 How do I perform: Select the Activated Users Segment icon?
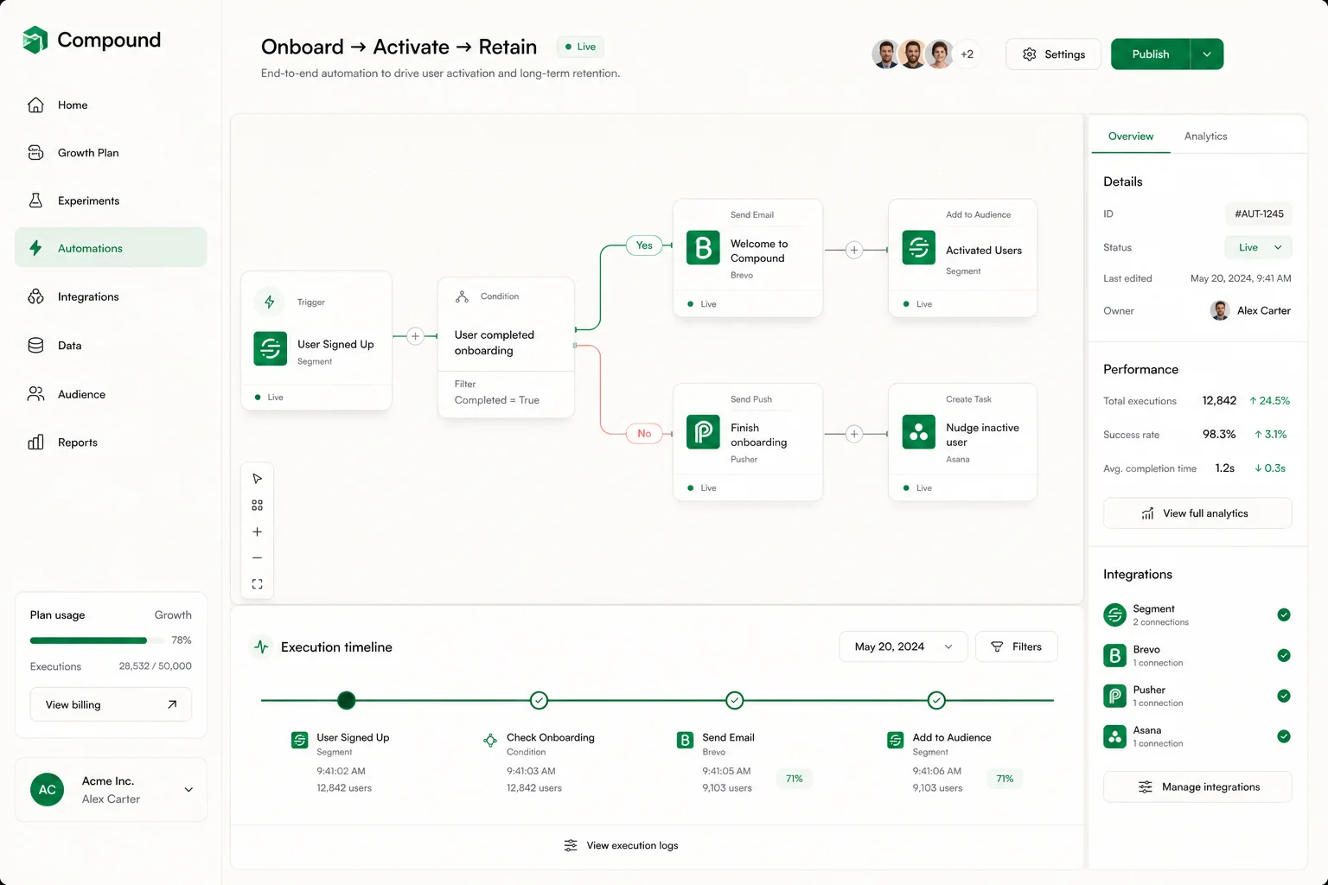tap(919, 248)
